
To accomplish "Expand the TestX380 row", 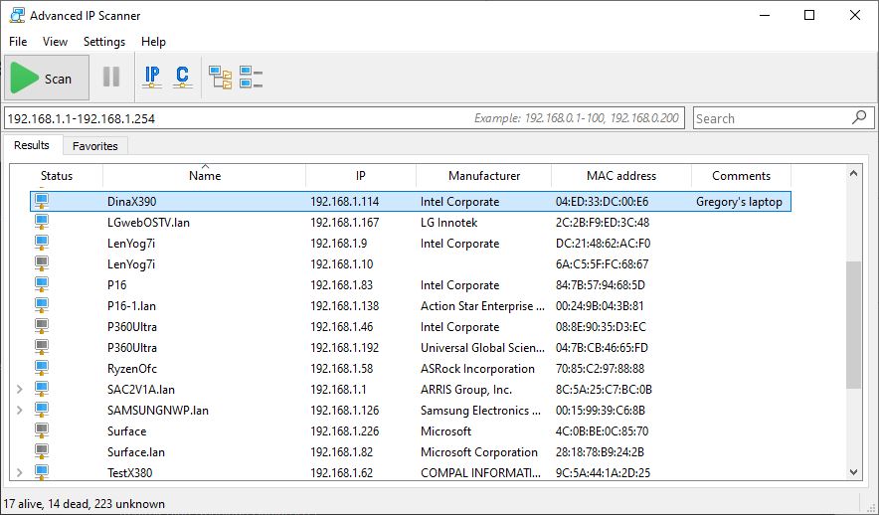I will [20, 472].
